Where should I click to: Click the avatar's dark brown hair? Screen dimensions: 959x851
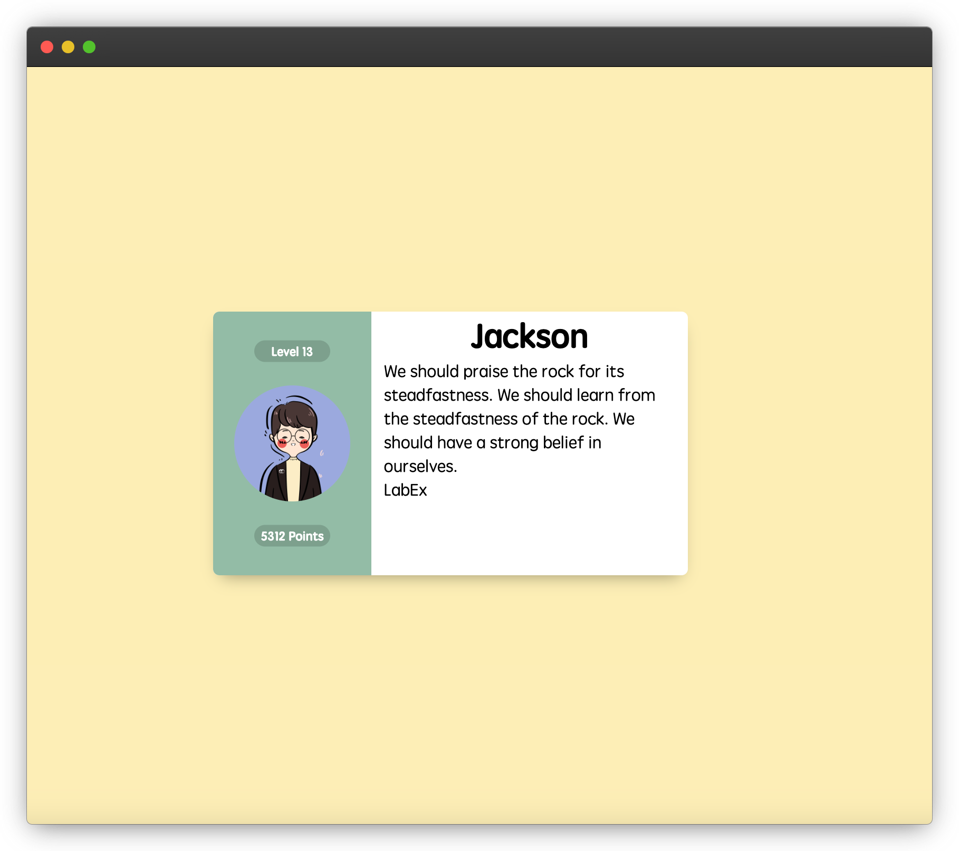pyautogui.click(x=294, y=414)
